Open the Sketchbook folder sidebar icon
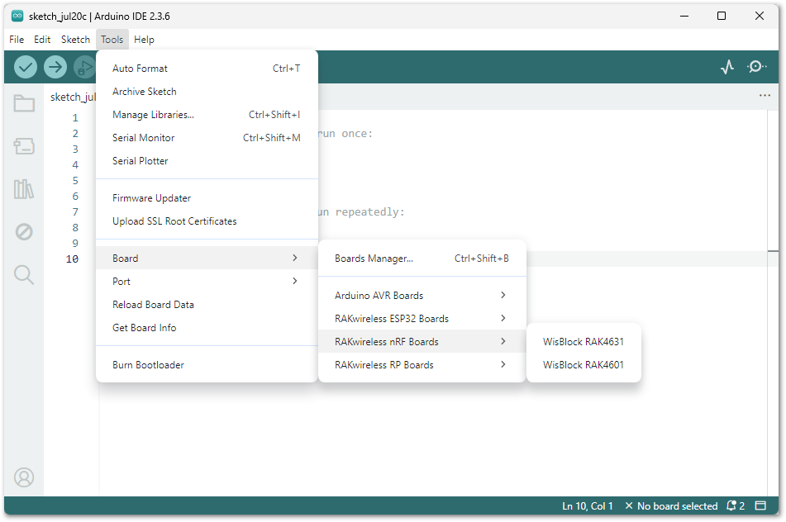The height and width of the screenshot is (522, 786). tap(24, 104)
